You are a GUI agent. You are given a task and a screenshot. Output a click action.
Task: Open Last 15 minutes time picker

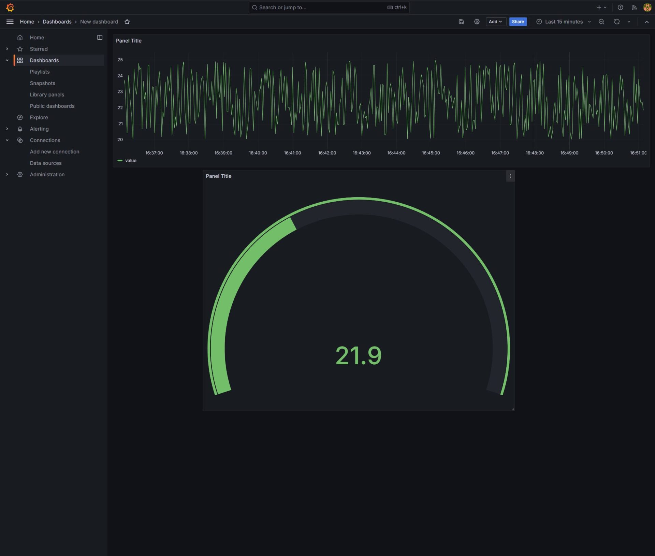[563, 21]
